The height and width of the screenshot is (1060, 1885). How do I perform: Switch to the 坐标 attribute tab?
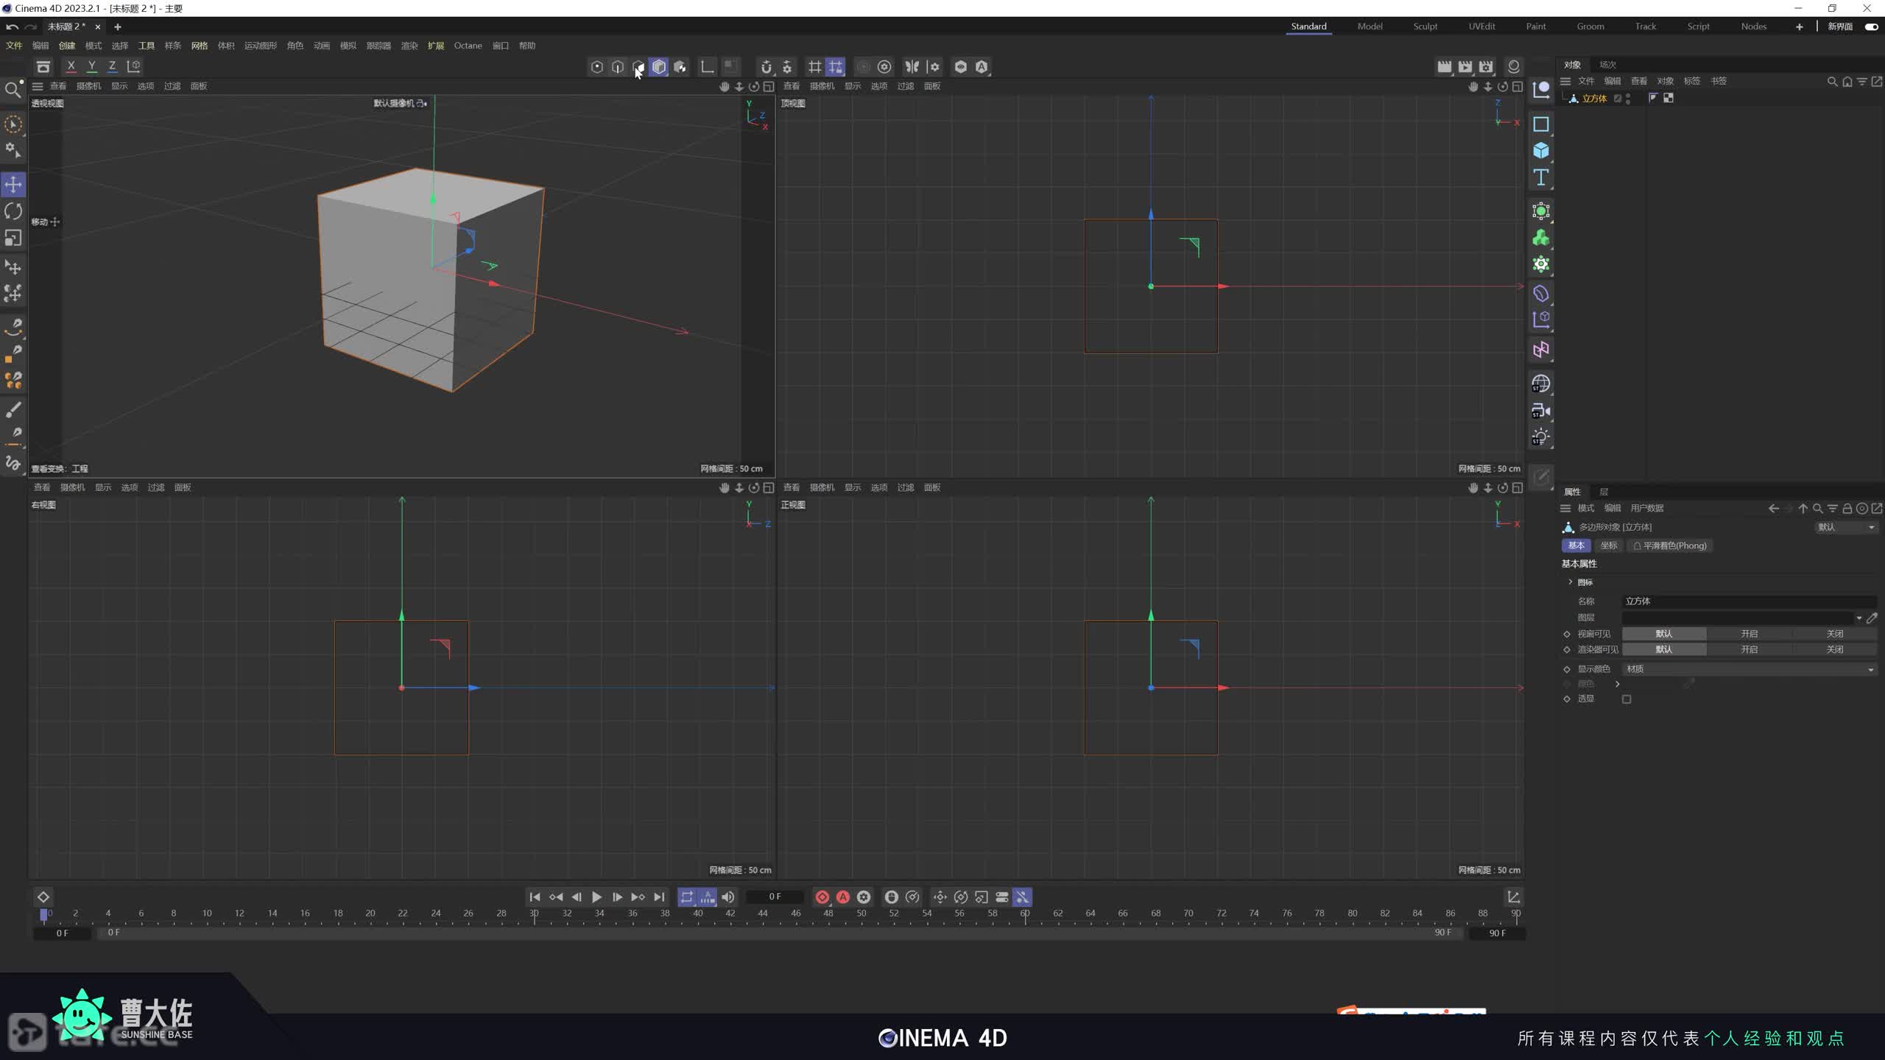coord(1609,545)
